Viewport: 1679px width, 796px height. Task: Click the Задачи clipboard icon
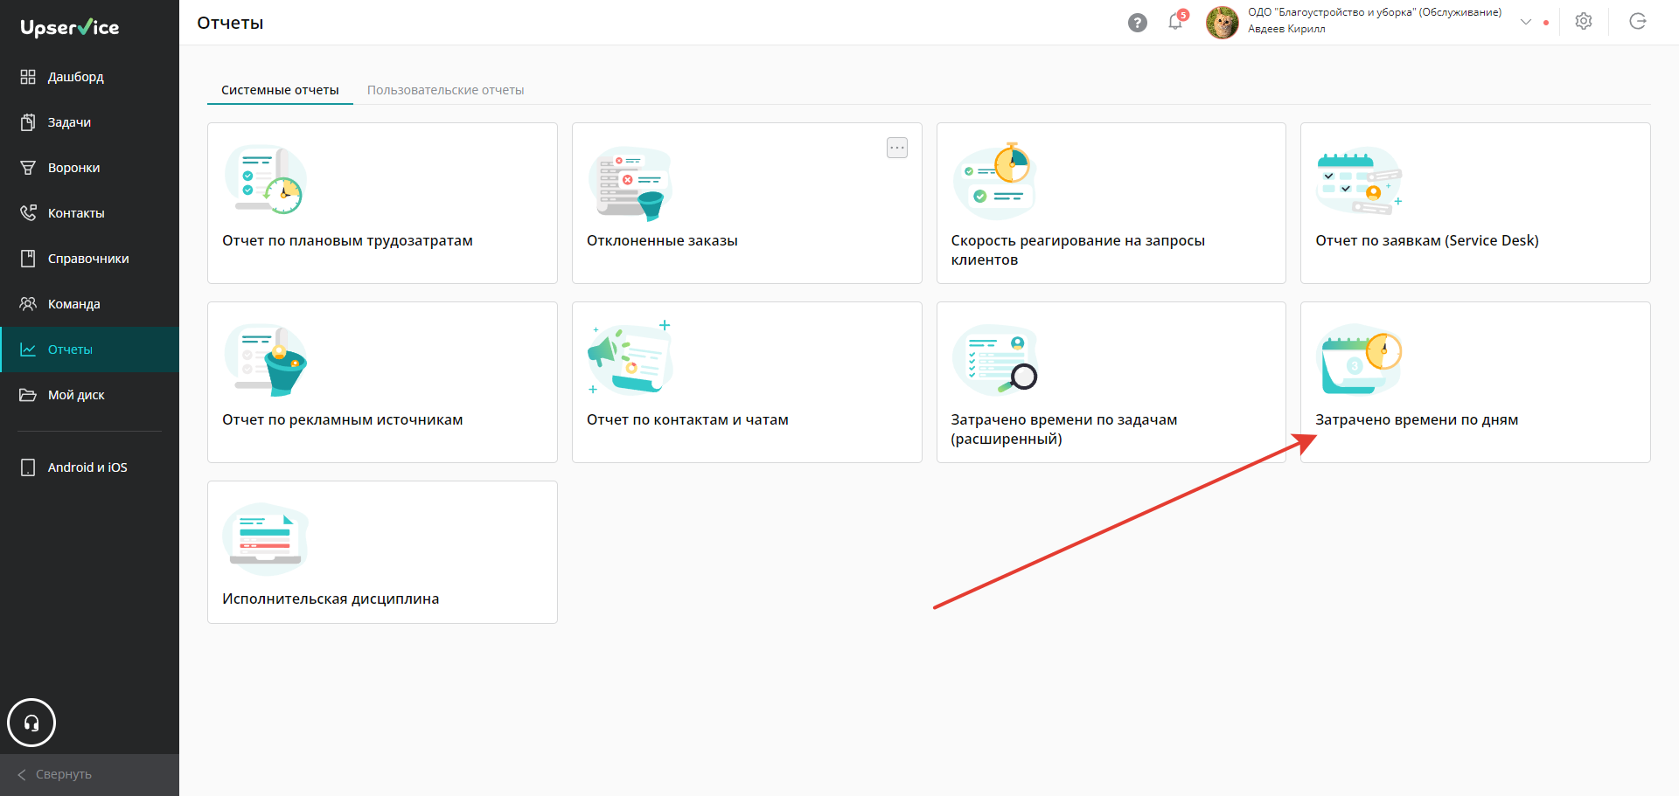tap(28, 122)
